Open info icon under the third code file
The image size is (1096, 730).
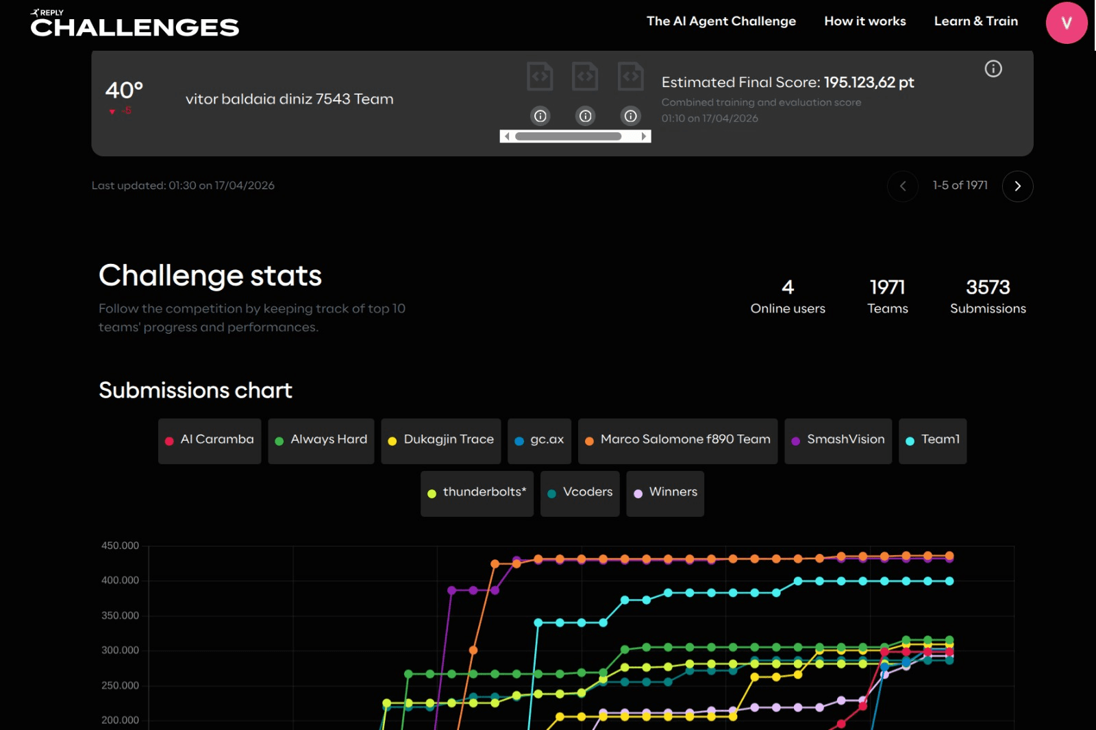point(631,116)
